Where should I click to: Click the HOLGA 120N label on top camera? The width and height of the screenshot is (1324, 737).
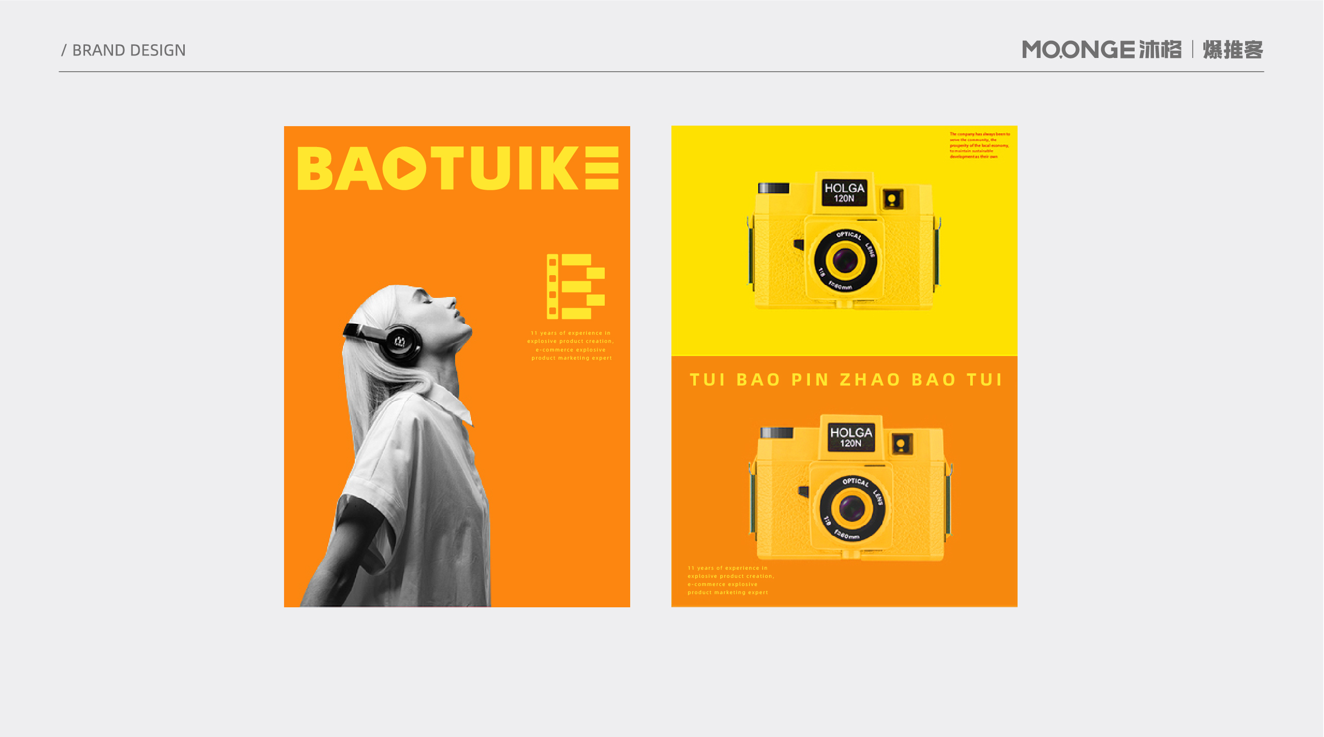[844, 193]
